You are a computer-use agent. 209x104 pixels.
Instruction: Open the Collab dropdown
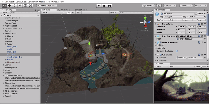pyautogui.click(x=148, y=6)
